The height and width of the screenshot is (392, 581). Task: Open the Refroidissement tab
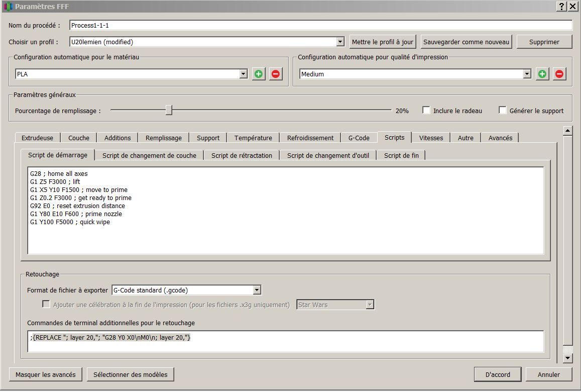tap(310, 138)
